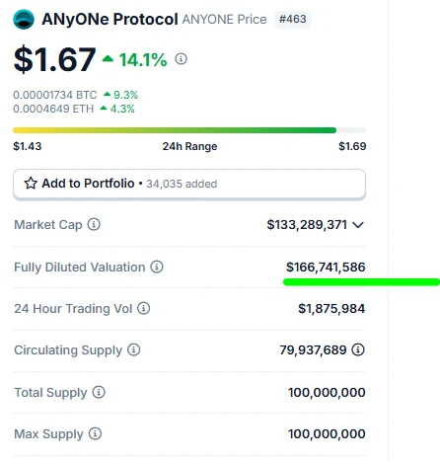The height and width of the screenshot is (461, 440).
Task: Open the Total Supply info icon
Action: click(99, 392)
